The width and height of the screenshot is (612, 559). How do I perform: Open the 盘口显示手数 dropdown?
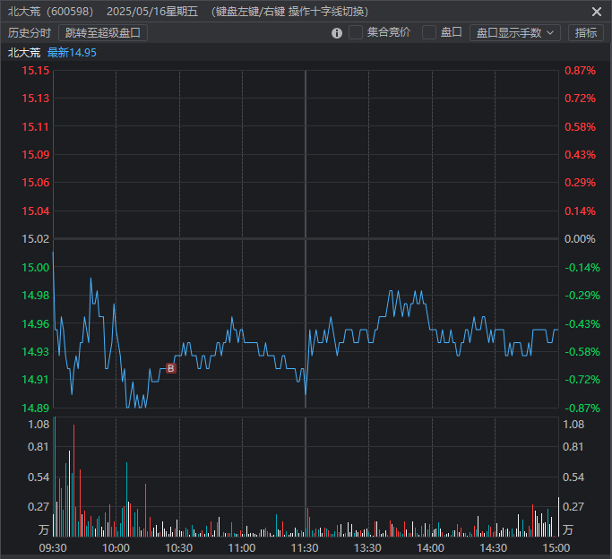pos(514,33)
